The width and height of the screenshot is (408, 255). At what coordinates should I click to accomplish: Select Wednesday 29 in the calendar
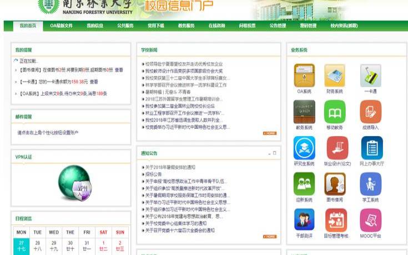click(x=54, y=246)
